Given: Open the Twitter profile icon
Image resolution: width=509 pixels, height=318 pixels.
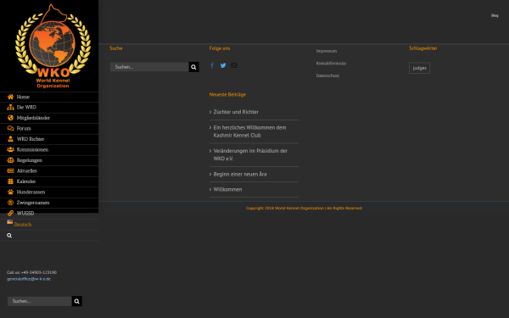Looking at the screenshot, I should 223,65.
